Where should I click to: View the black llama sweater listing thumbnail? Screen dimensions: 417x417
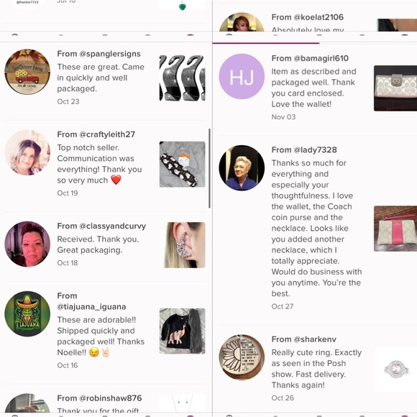[182, 331]
